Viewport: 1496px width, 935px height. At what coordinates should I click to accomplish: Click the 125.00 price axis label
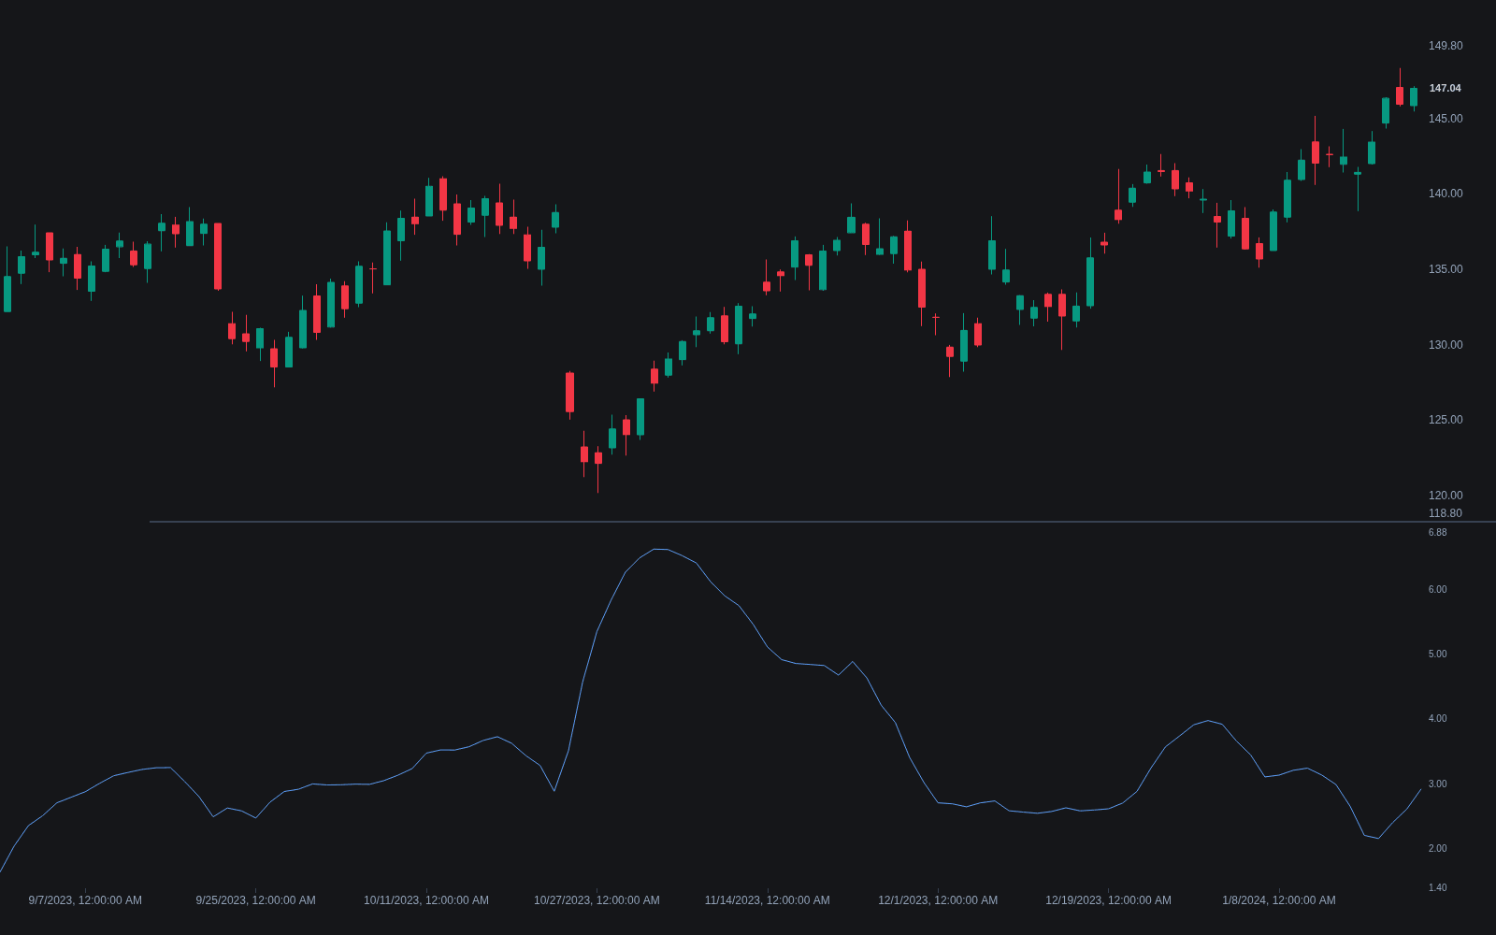pyautogui.click(x=1446, y=420)
